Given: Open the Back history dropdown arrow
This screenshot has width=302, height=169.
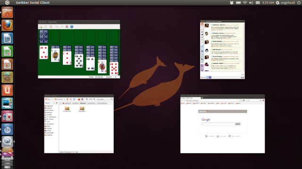Looking at the screenshot, I should coord(52,99).
